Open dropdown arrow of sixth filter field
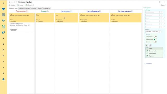 pos(160,27)
